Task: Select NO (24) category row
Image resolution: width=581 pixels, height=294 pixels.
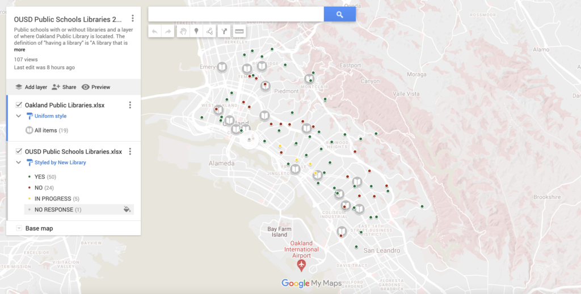Action: click(x=79, y=188)
